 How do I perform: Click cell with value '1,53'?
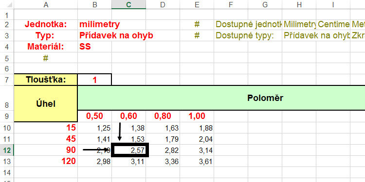click(x=129, y=139)
